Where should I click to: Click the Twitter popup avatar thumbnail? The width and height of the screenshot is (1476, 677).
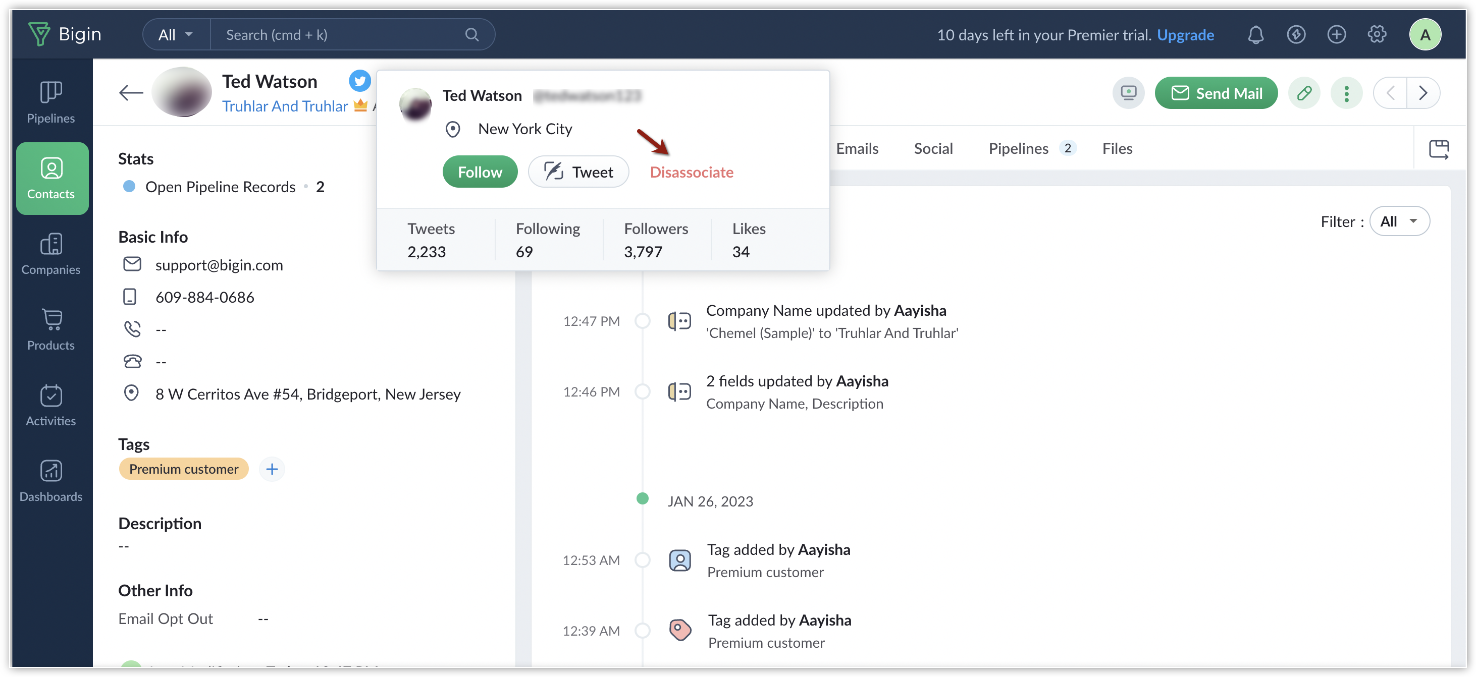click(415, 105)
